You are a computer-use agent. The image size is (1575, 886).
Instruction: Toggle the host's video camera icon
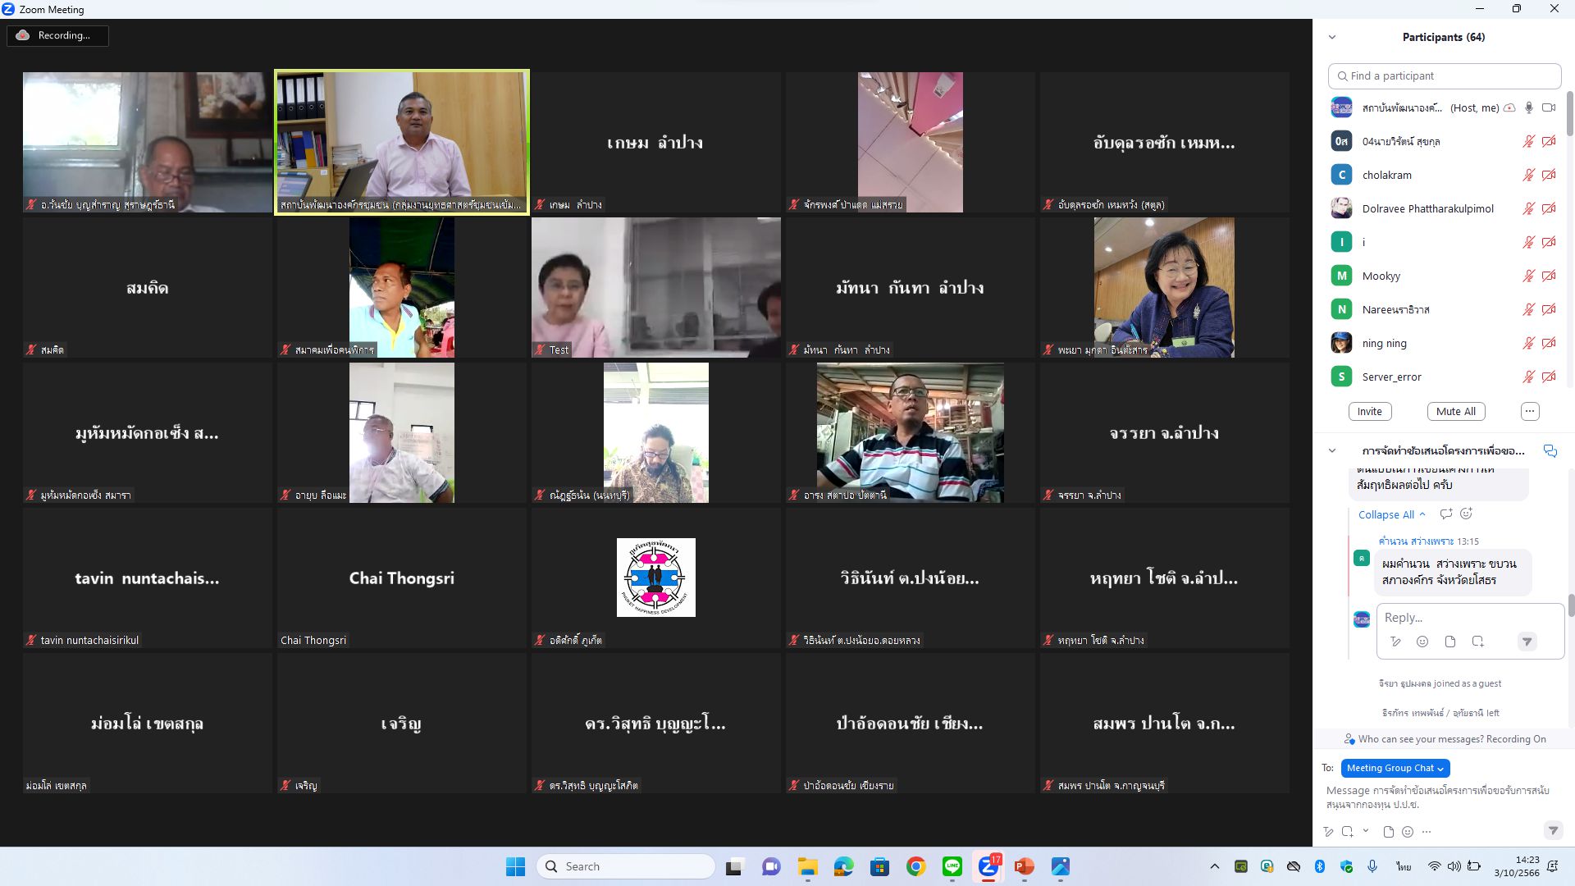tap(1549, 107)
